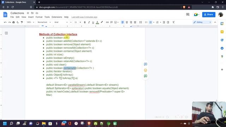226x127 pixels.
Task: Add emoji reaction from the margin
Action: tap(145, 70)
